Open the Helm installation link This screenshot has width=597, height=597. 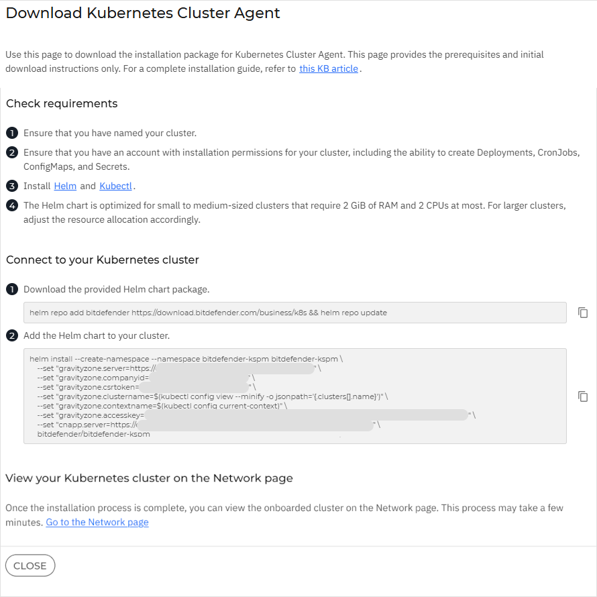click(x=65, y=186)
